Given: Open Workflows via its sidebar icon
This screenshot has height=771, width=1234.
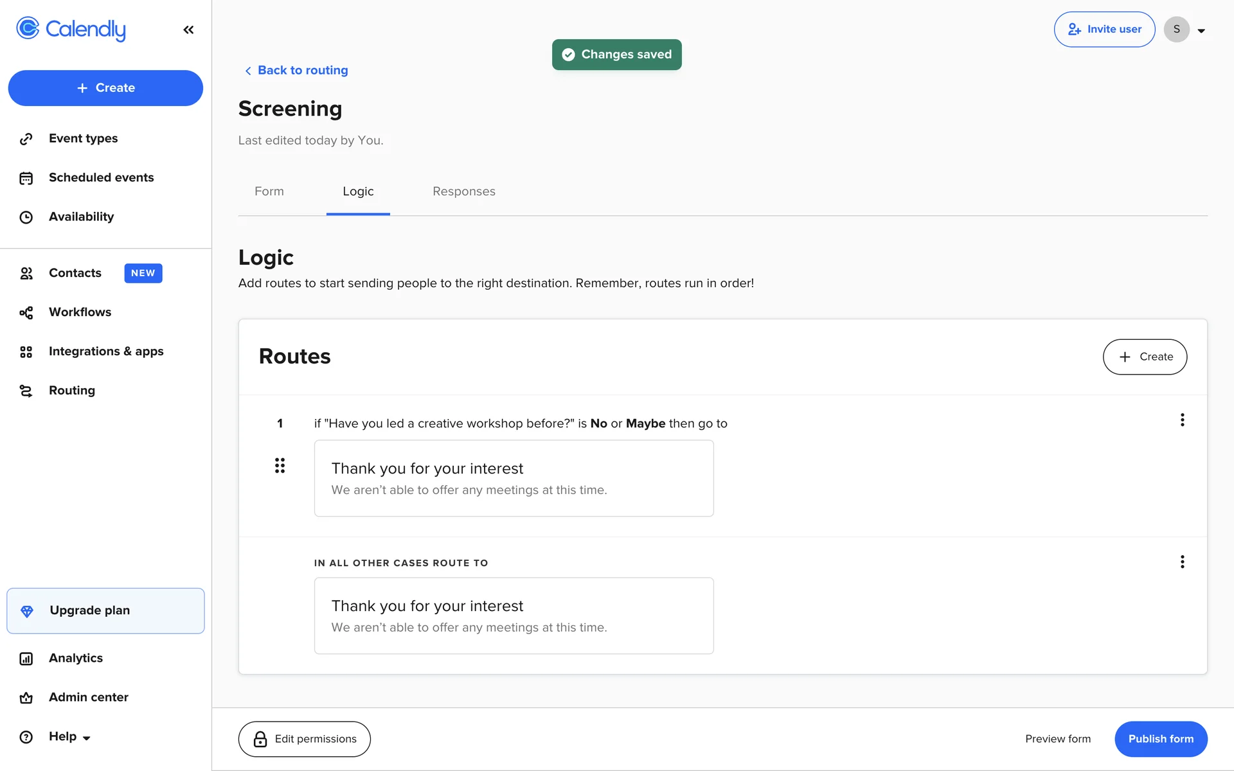Looking at the screenshot, I should pos(26,312).
